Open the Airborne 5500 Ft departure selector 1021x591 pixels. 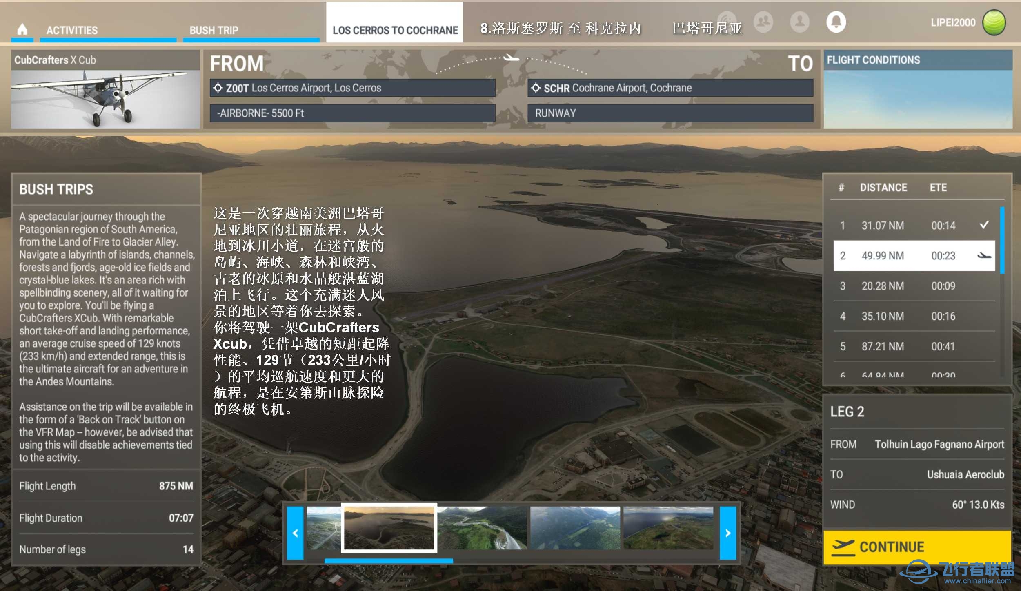352,113
